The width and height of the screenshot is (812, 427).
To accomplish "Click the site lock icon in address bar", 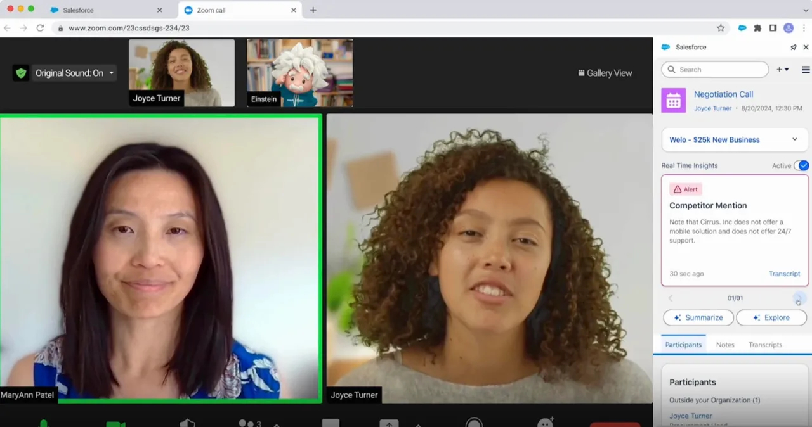I will (x=60, y=28).
